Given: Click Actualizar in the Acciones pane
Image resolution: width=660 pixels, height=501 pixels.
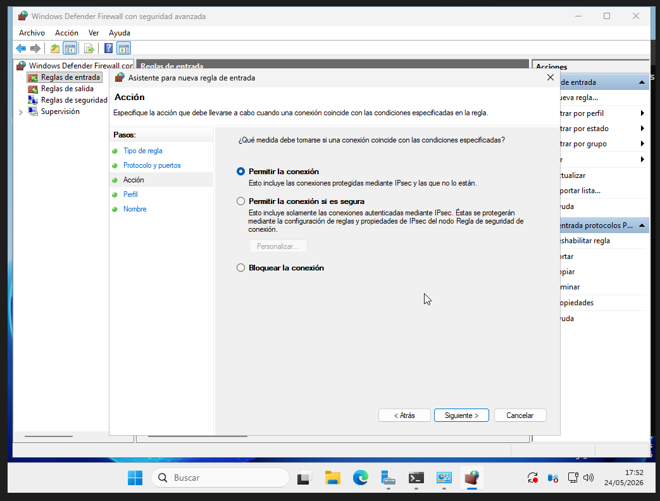Looking at the screenshot, I should coord(573,175).
